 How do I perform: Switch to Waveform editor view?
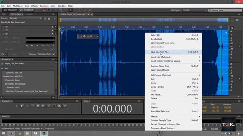click(11, 10)
